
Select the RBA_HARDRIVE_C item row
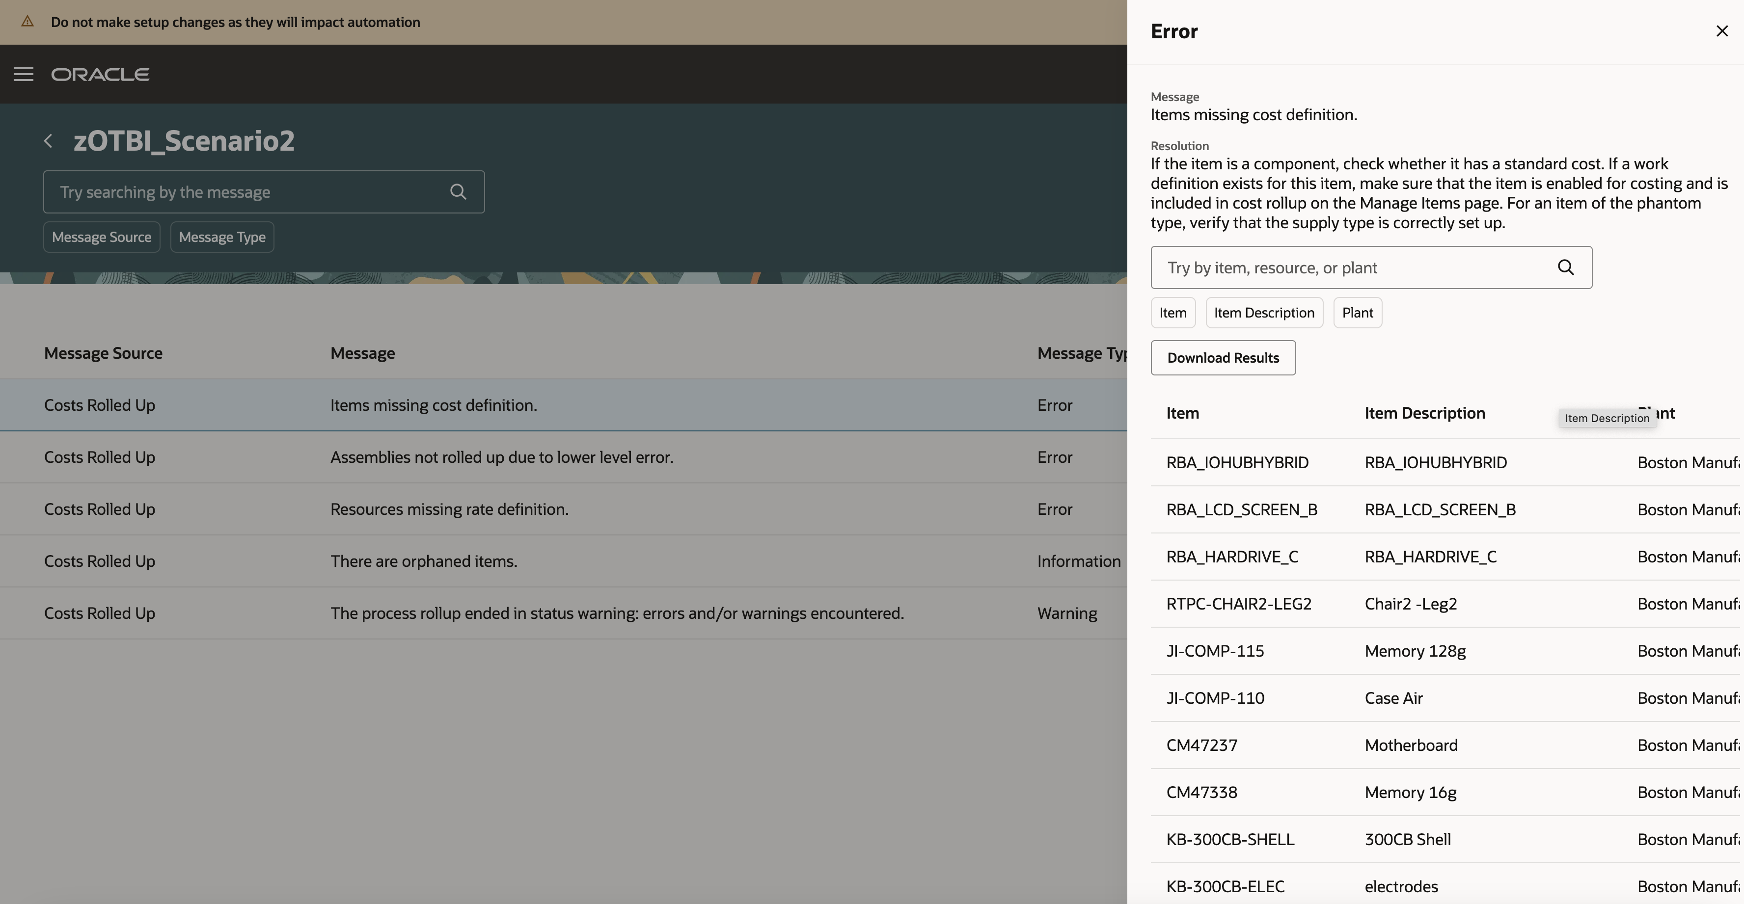point(1231,556)
